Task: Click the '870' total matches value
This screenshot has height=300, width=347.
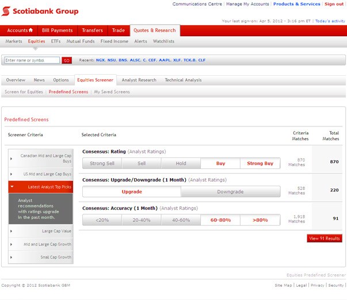Action: [334, 161]
